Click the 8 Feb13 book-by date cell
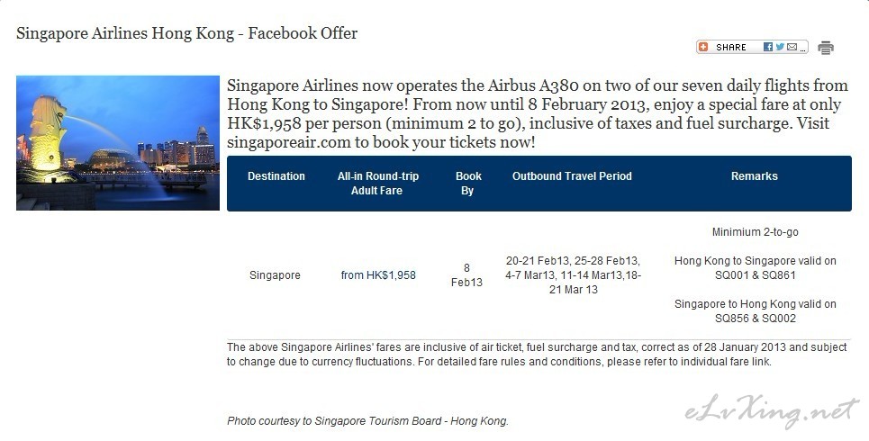This screenshot has width=869, height=441. (466, 275)
